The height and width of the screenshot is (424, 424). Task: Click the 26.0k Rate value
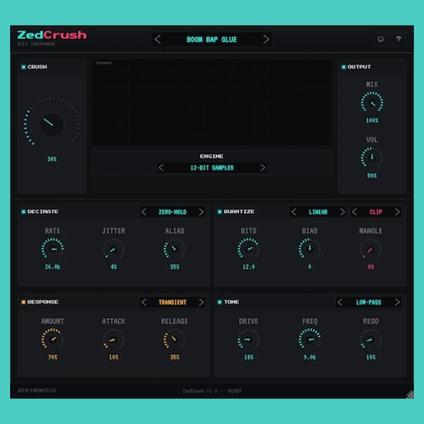53,267
